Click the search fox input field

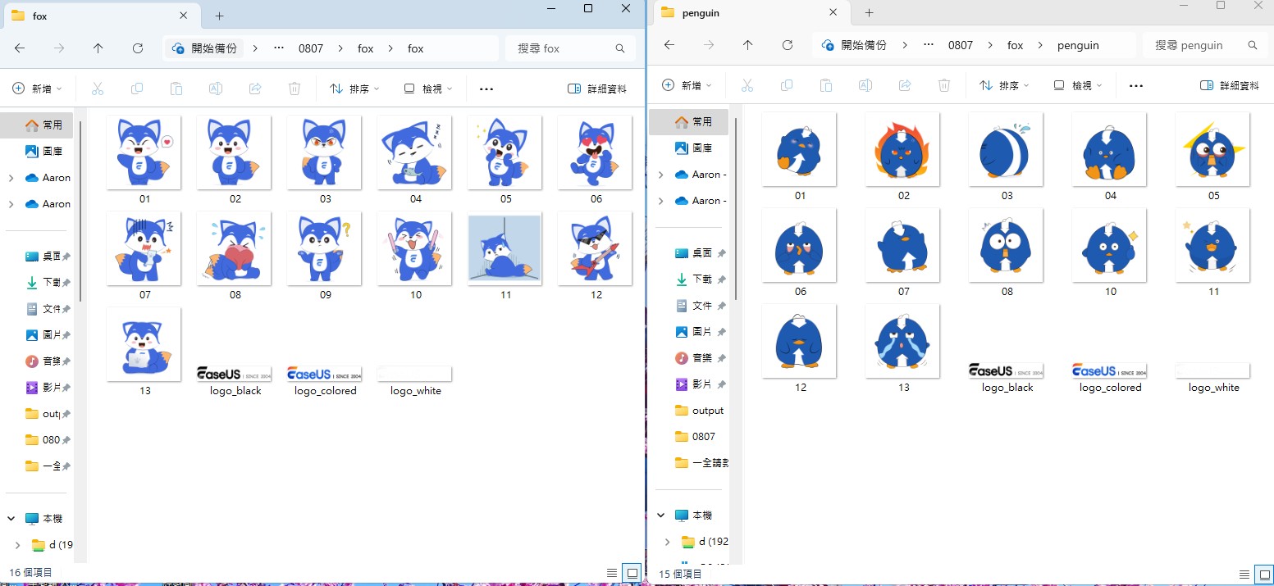570,48
